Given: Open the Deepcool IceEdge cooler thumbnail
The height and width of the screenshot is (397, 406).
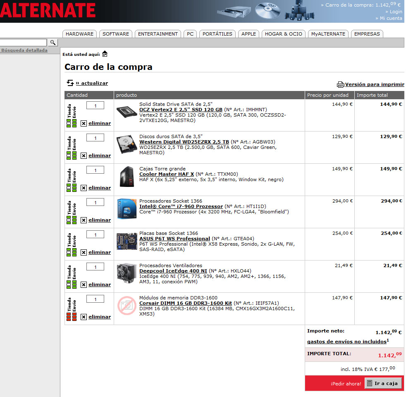Looking at the screenshot, I should [x=127, y=273].
